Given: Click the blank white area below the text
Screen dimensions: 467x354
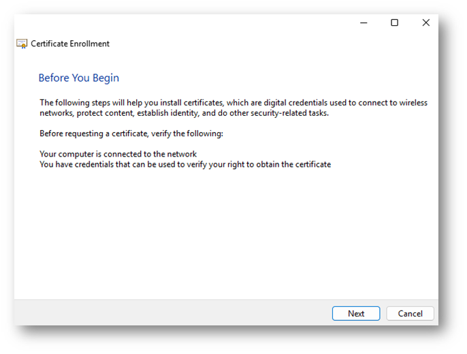Looking at the screenshot, I should pos(226,236).
